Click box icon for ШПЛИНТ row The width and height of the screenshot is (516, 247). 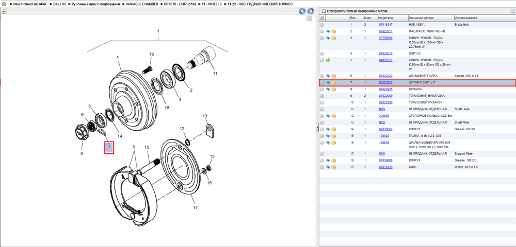point(333,83)
